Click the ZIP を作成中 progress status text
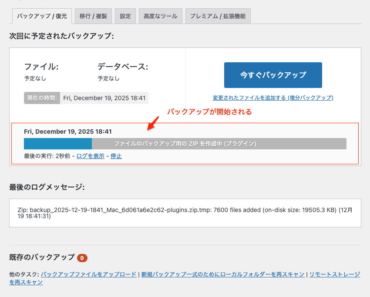370x297 pixels. [185, 144]
